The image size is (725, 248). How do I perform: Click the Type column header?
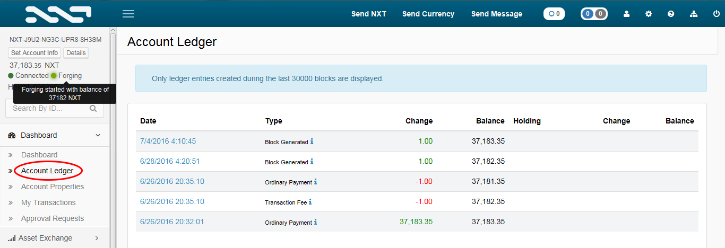click(274, 121)
